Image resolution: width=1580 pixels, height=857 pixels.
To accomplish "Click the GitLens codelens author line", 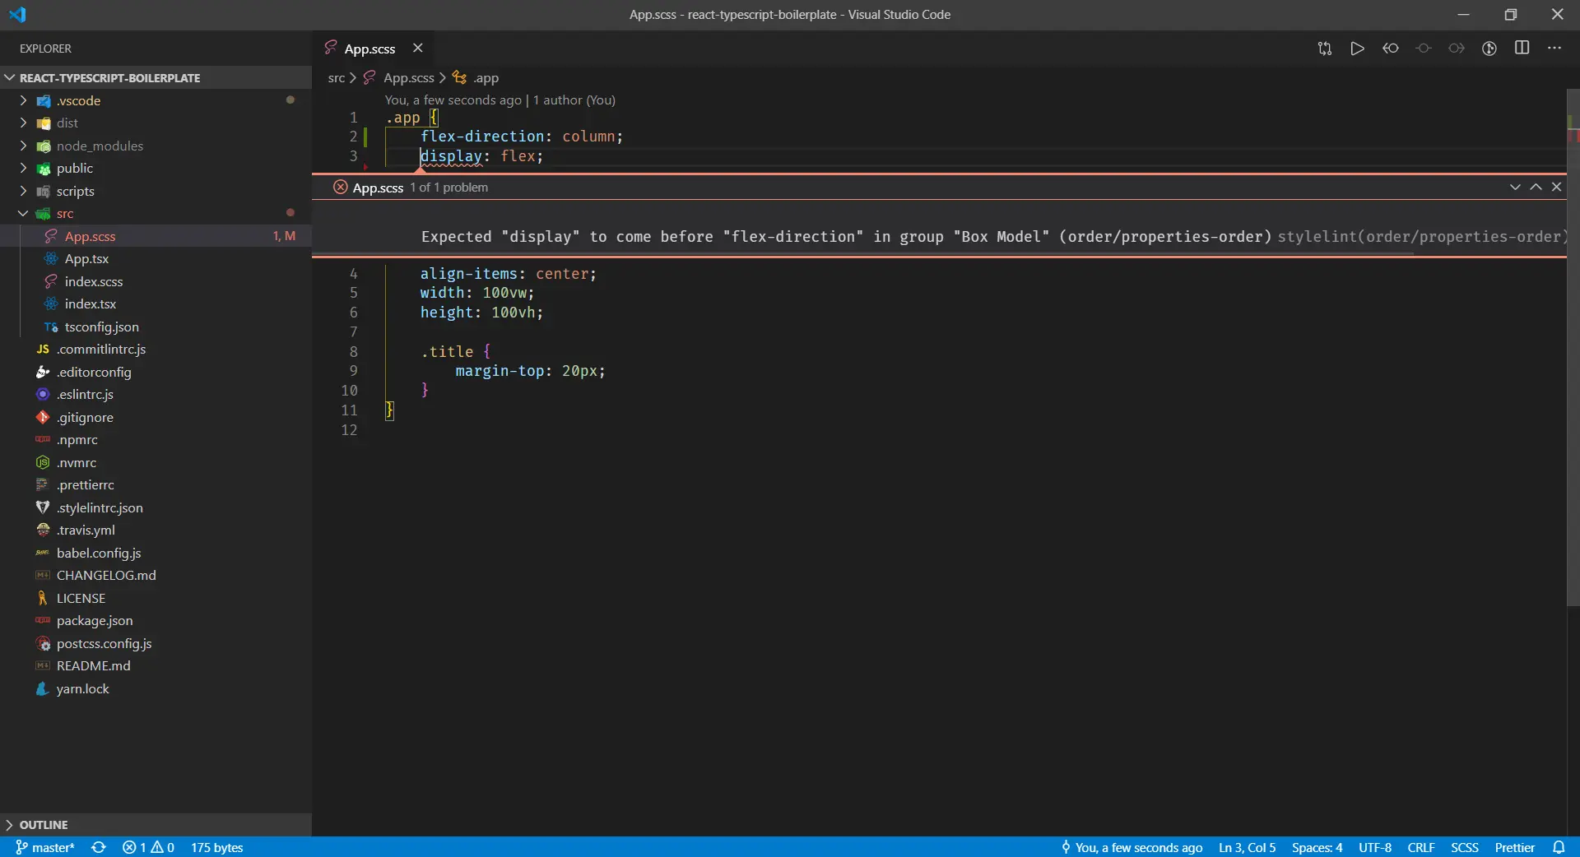I will click(x=500, y=100).
